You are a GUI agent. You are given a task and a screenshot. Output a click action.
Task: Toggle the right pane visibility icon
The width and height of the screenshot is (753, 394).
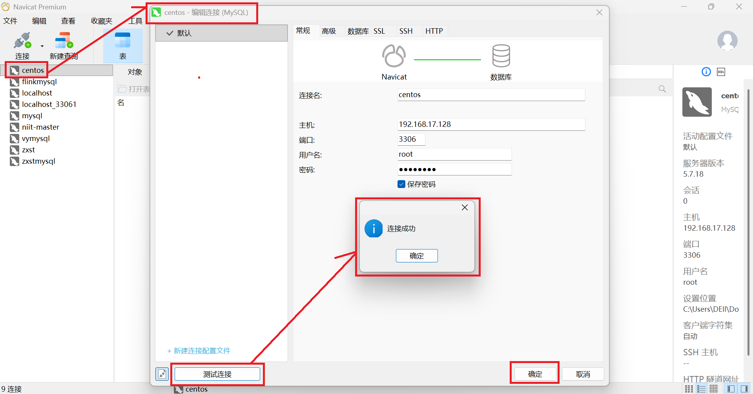[744, 389]
